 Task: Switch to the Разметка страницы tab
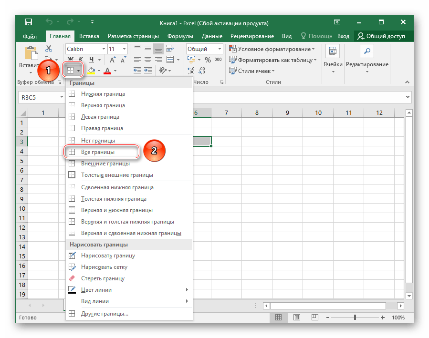(133, 36)
